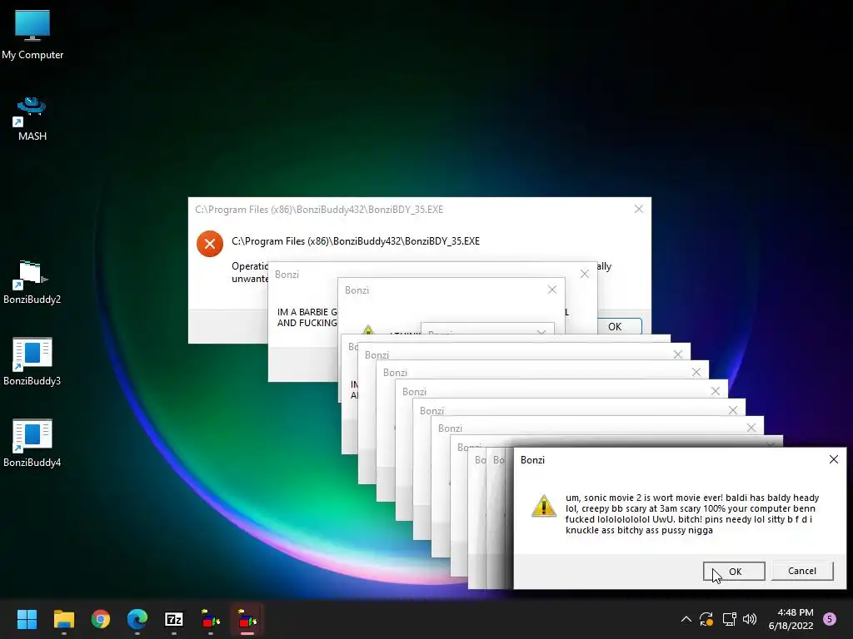This screenshot has width=853, height=639.
Task: Select the BonziBuddy3 desktop shortcut
Action: [32, 362]
